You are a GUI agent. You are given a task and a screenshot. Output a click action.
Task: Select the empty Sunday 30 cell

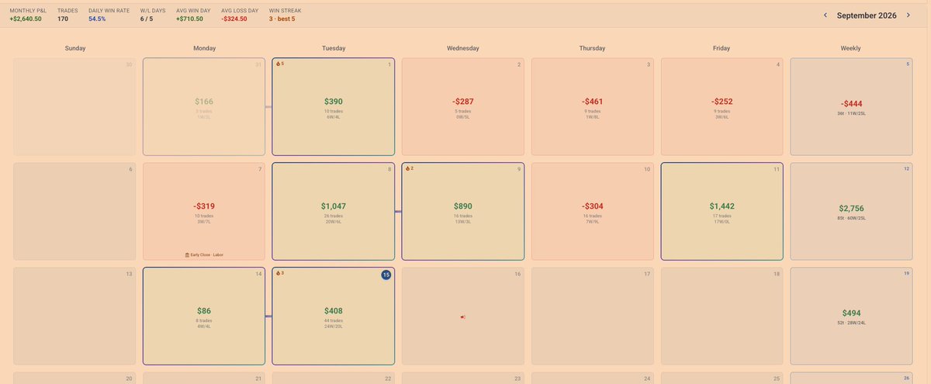coord(75,106)
